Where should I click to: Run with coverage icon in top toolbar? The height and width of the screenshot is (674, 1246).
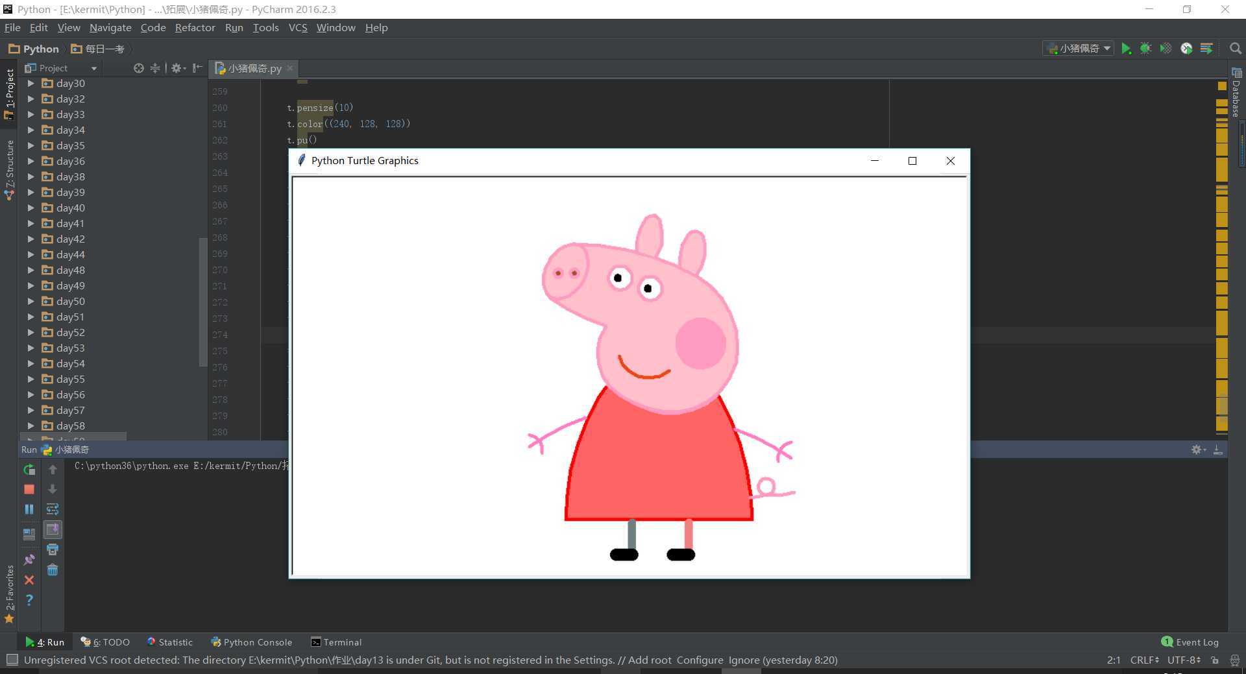pos(1166,49)
